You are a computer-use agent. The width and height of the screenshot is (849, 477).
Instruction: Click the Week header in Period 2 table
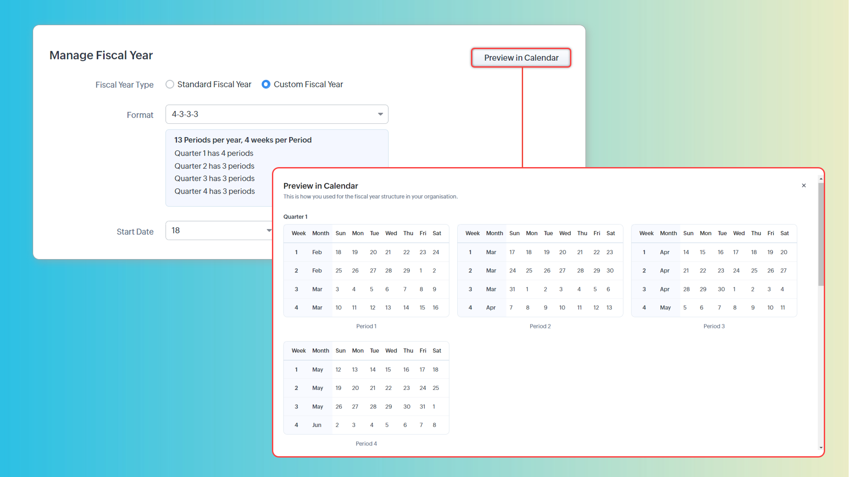pyautogui.click(x=472, y=233)
